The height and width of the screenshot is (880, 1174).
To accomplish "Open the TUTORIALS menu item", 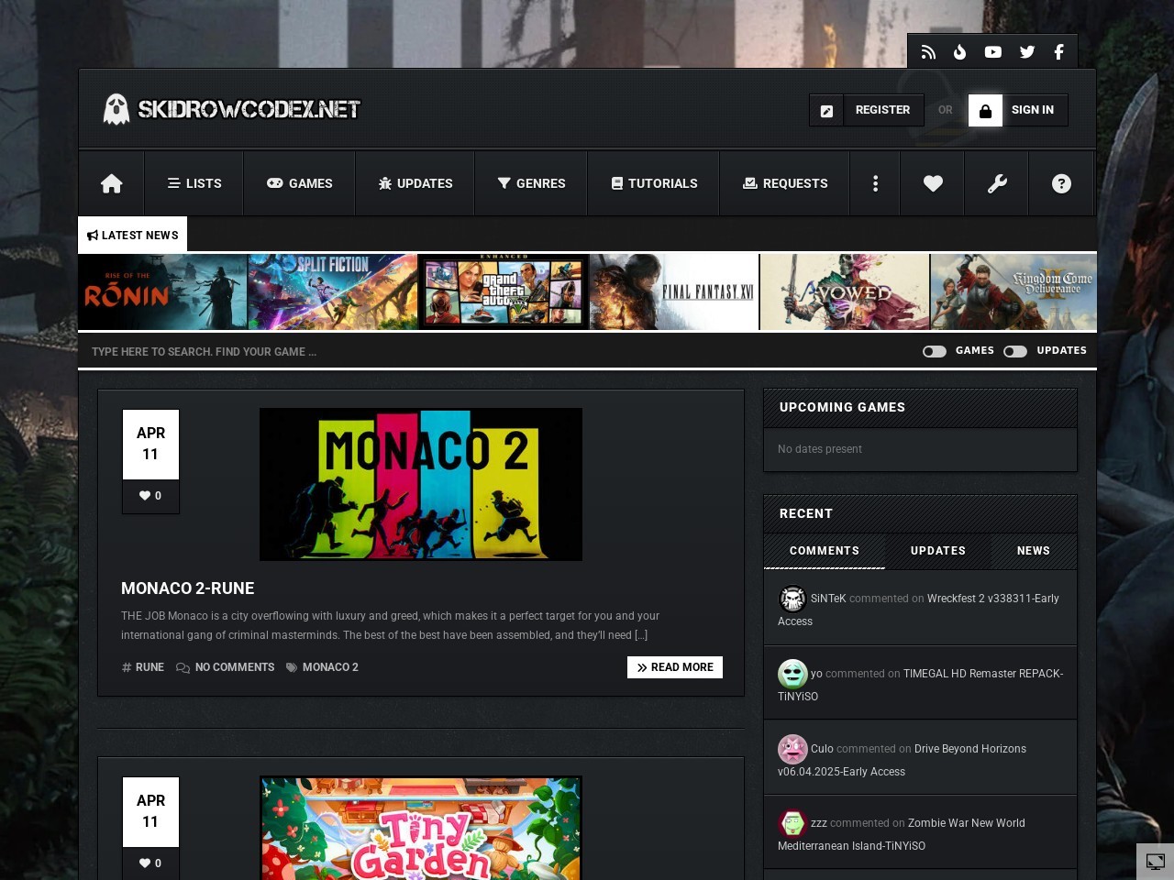I will [x=654, y=183].
